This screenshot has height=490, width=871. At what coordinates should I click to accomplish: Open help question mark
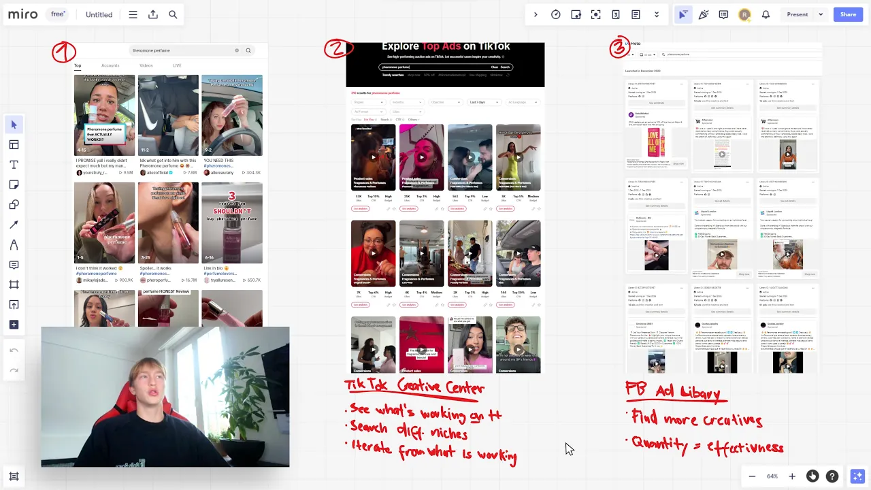(832, 476)
